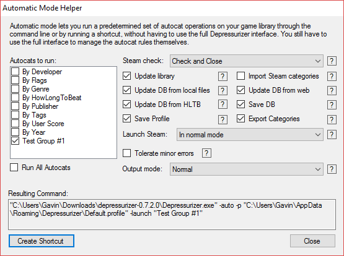Show help for Update library

[223, 76]
